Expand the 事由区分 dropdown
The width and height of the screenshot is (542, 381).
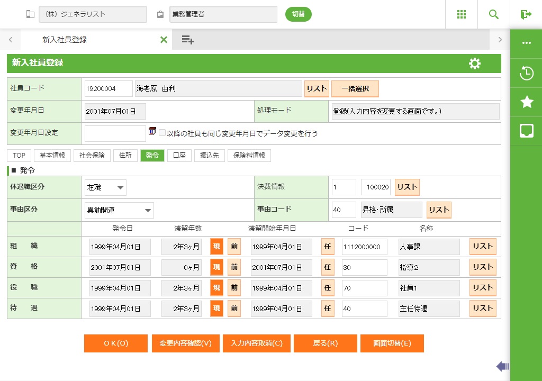coord(119,210)
